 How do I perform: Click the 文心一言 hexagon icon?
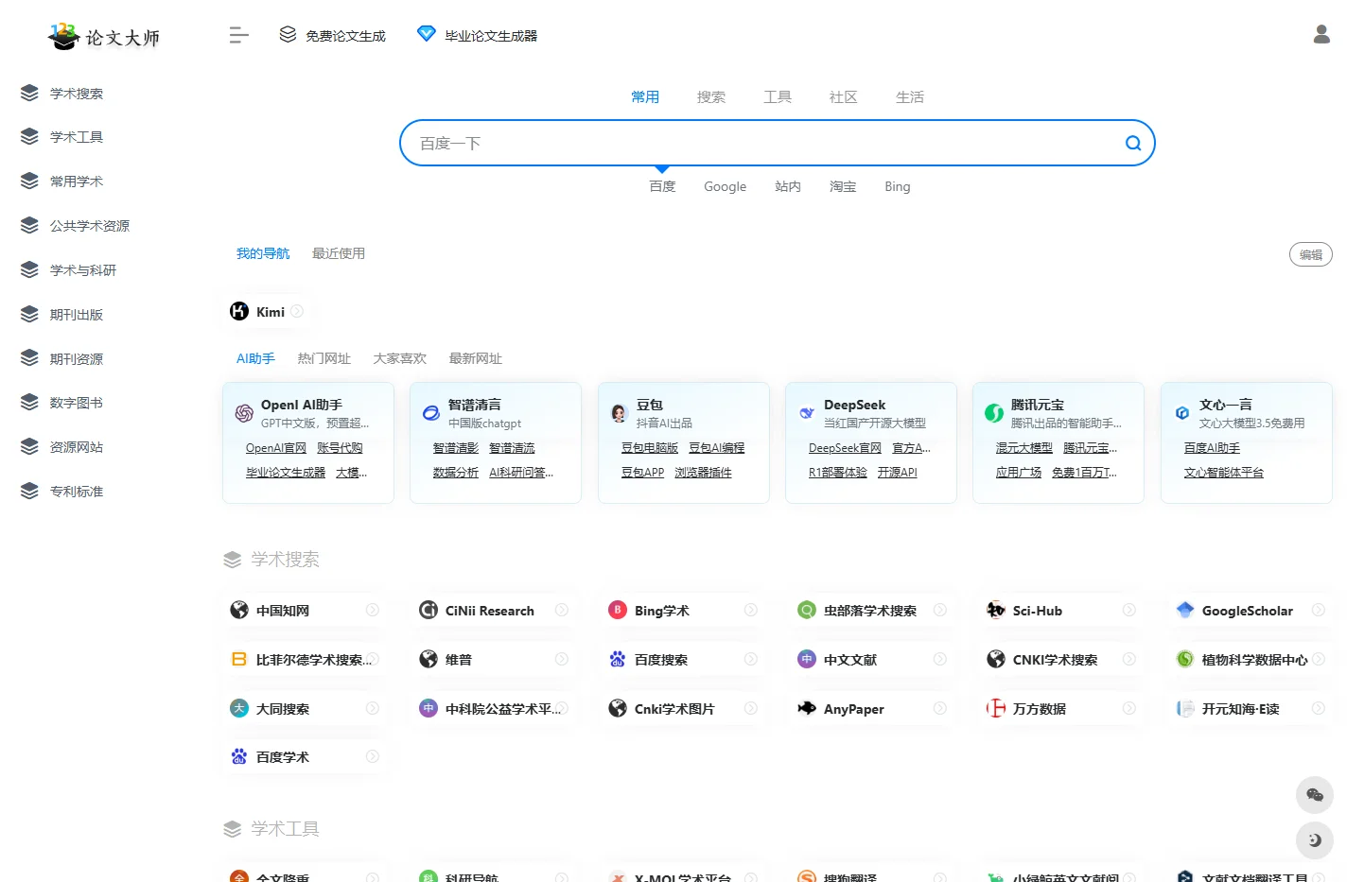click(x=1182, y=413)
